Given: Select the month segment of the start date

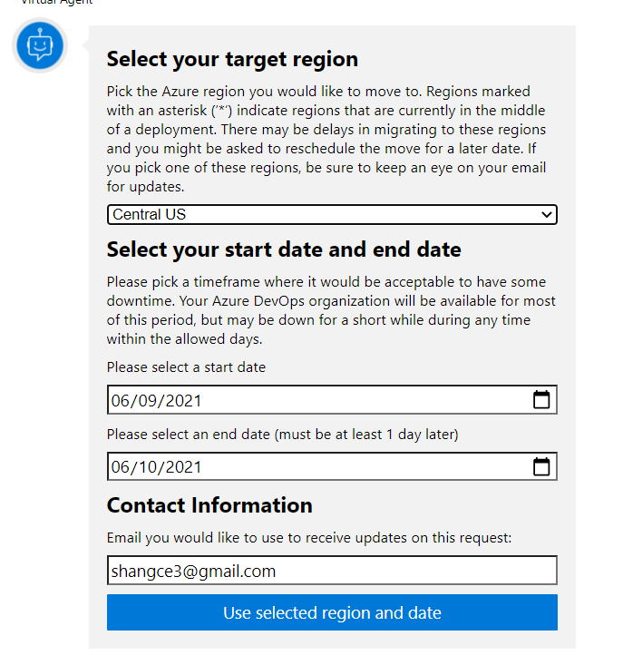Looking at the screenshot, I should pos(122,401).
